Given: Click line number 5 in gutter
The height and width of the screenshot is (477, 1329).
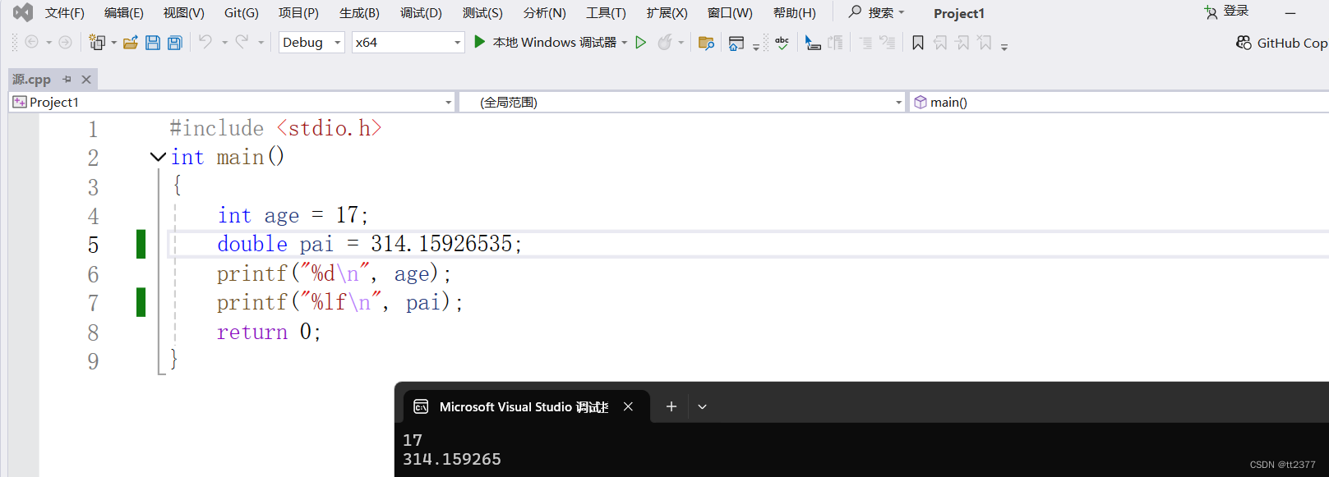Looking at the screenshot, I should pyautogui.click(x=93, y=245).
